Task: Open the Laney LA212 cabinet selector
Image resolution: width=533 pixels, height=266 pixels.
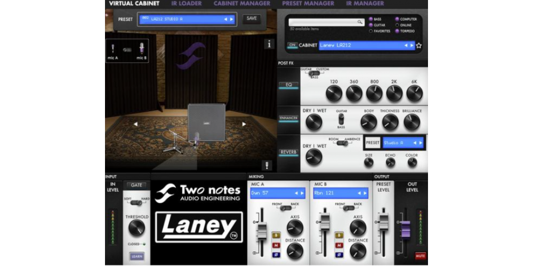Action: (367, 45)
